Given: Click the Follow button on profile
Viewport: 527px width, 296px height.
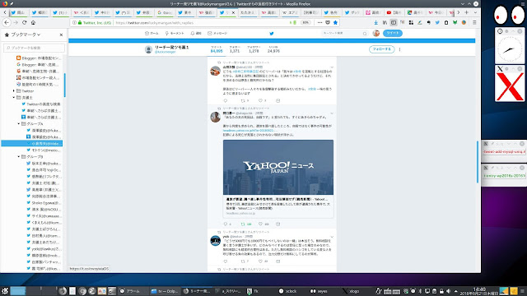Looking at the screenshot, I should point(381,49).
